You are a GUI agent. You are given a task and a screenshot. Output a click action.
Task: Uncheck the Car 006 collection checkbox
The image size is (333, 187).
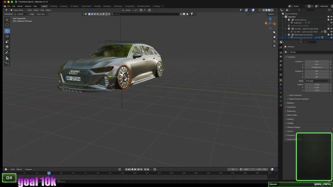click(328, 29)
